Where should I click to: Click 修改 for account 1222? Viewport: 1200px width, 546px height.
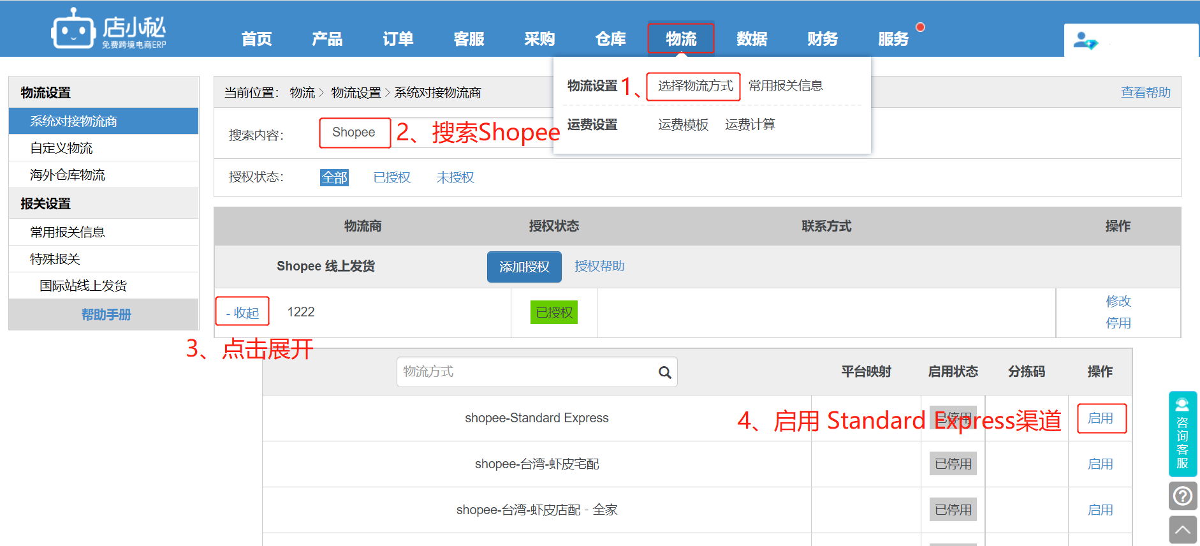[1118, 301]
